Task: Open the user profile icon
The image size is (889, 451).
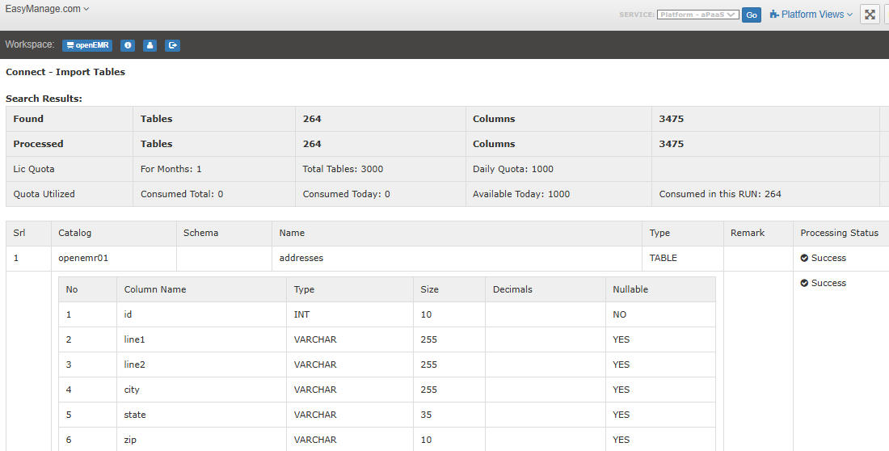Action: tap(150, 45)
